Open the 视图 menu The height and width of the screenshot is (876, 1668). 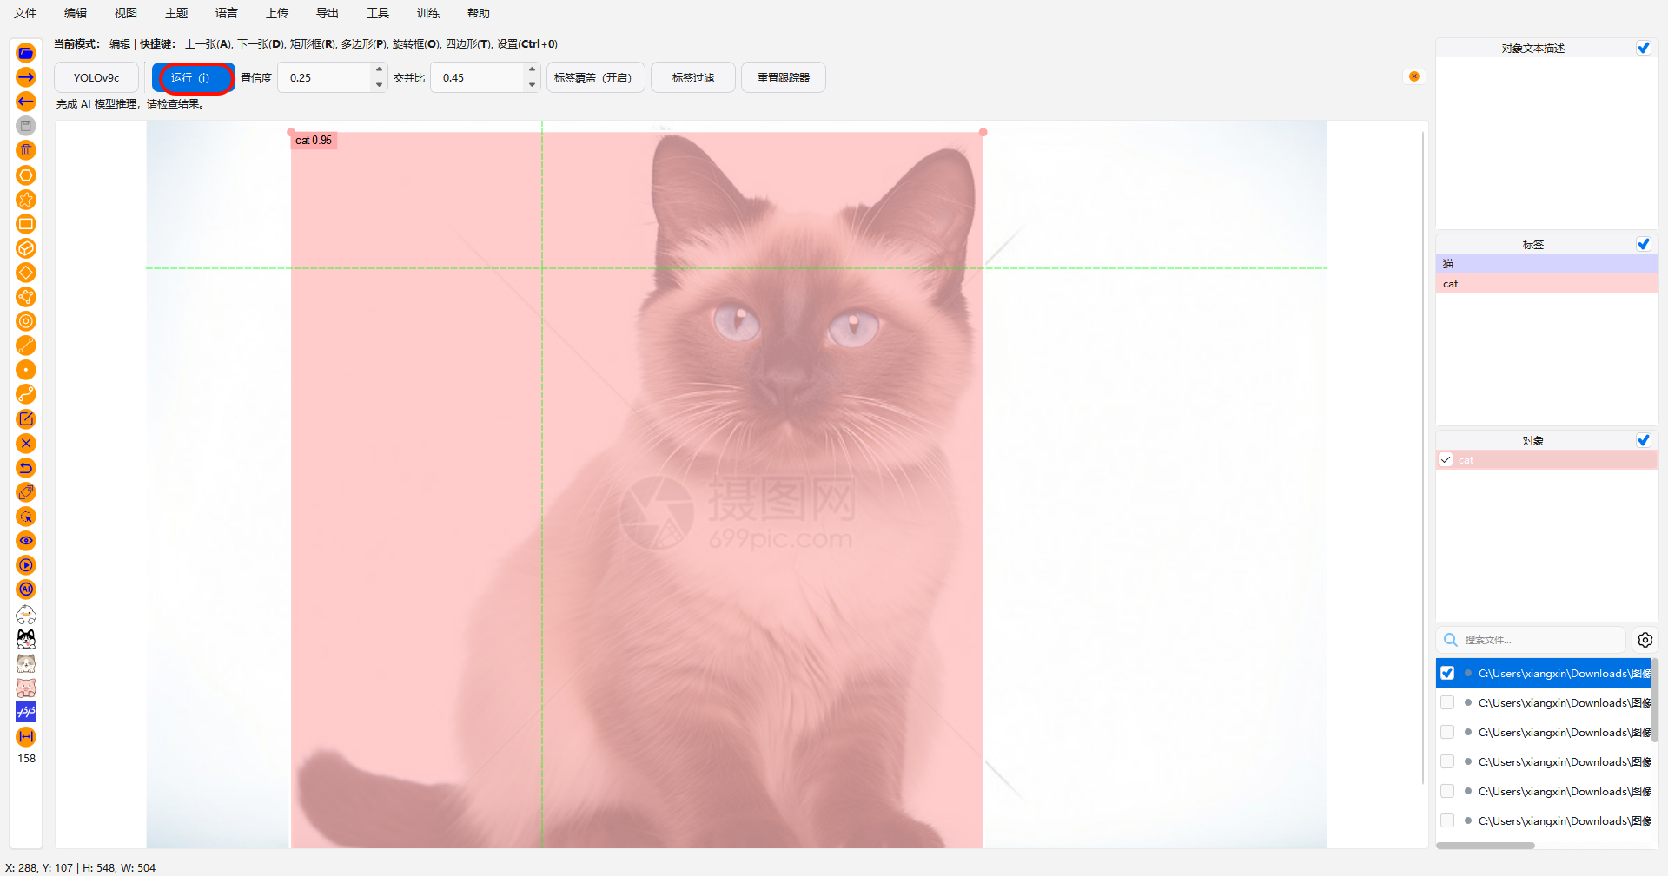point(126,13)
